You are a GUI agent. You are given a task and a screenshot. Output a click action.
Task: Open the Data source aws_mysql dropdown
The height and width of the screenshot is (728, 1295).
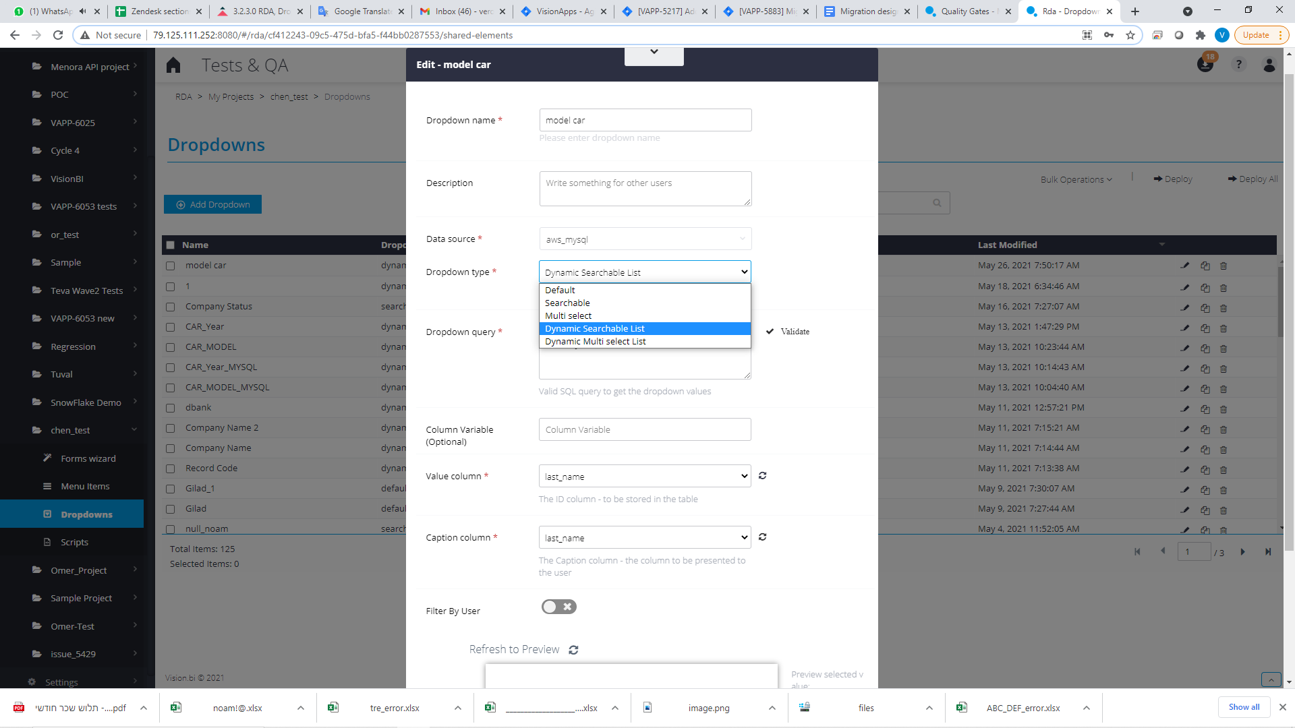[645, 239]
